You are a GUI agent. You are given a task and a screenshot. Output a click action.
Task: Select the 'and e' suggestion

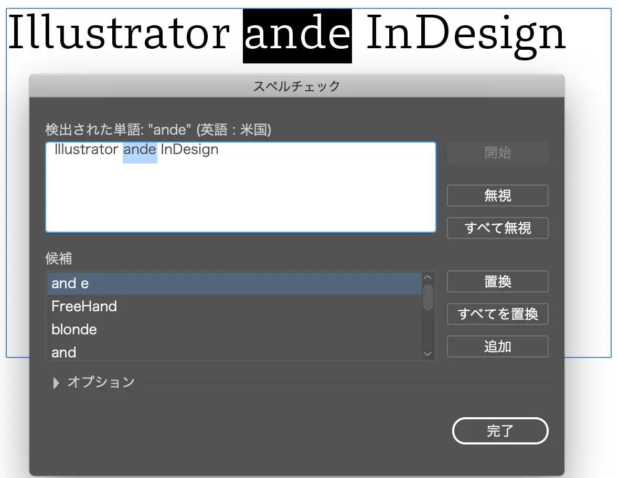pos(234,283)
